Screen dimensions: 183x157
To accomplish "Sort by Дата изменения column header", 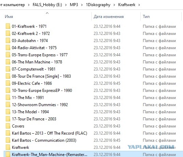I will pos(109,17).
